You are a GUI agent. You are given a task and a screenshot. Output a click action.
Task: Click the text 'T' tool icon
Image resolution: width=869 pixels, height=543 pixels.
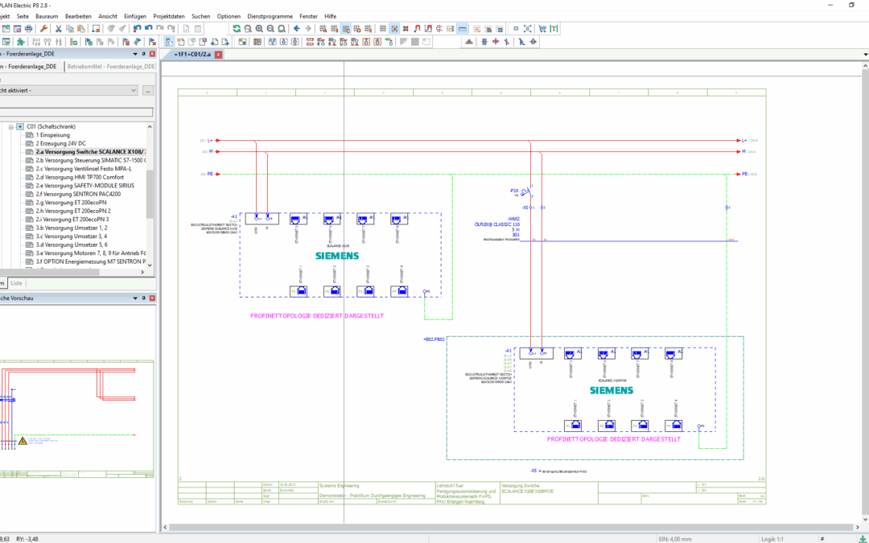(554, 29)
